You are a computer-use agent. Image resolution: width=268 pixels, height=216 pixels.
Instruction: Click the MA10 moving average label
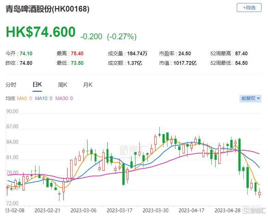pos(44,98)
